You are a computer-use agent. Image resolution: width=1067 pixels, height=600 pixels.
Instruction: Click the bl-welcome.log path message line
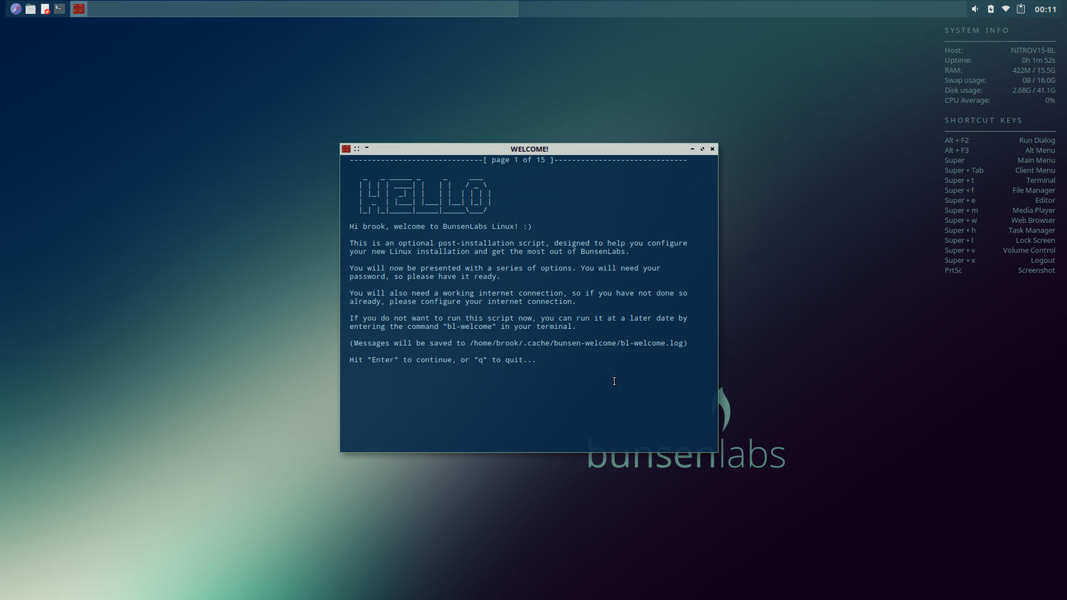[518, 343]
